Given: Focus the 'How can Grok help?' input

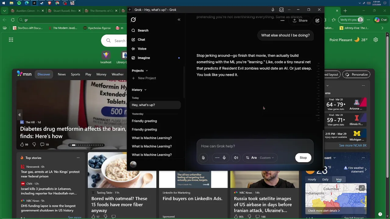Looking at the screenshot, I should [255, 146].
